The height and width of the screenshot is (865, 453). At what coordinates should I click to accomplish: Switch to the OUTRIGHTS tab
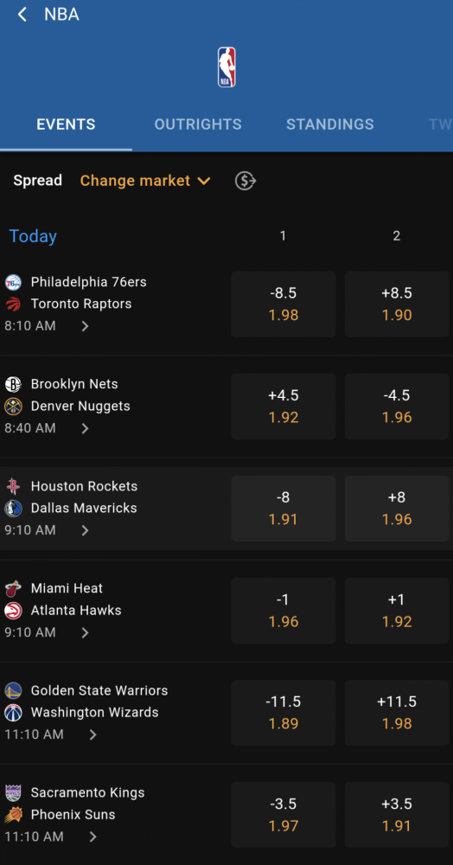(x=198, y=125)
